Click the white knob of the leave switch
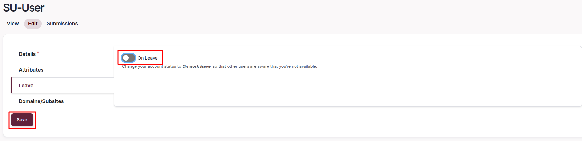The height and width of the screenshot is (141, 582). point(126,58)
